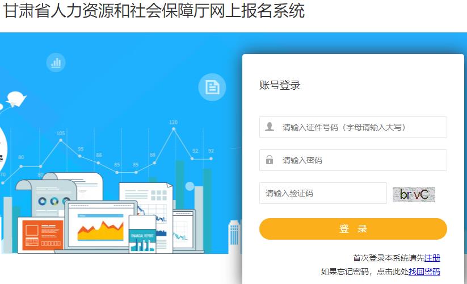467x284 pixels.
Task: Open the 找回密码 password recovery link
Action: [x=424, y=272]
